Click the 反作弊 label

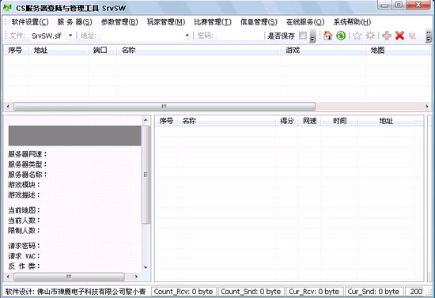point(25,266)
